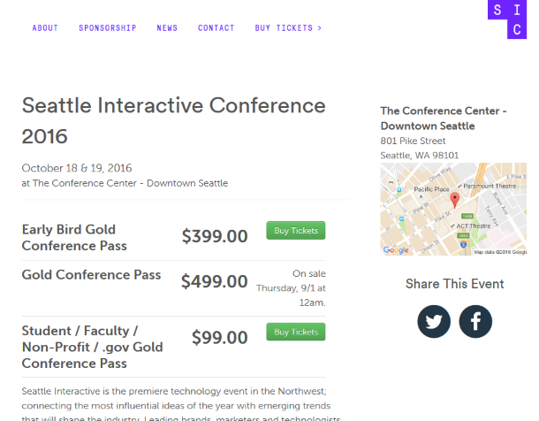
Task: Share the event via Twitter icon
Action: 434,321
